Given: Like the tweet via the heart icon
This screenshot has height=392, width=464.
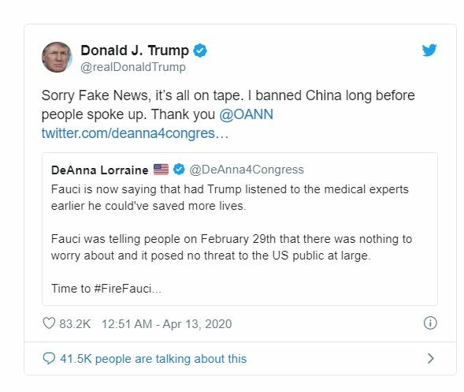Looking at the screenshot, I should 49,323.
